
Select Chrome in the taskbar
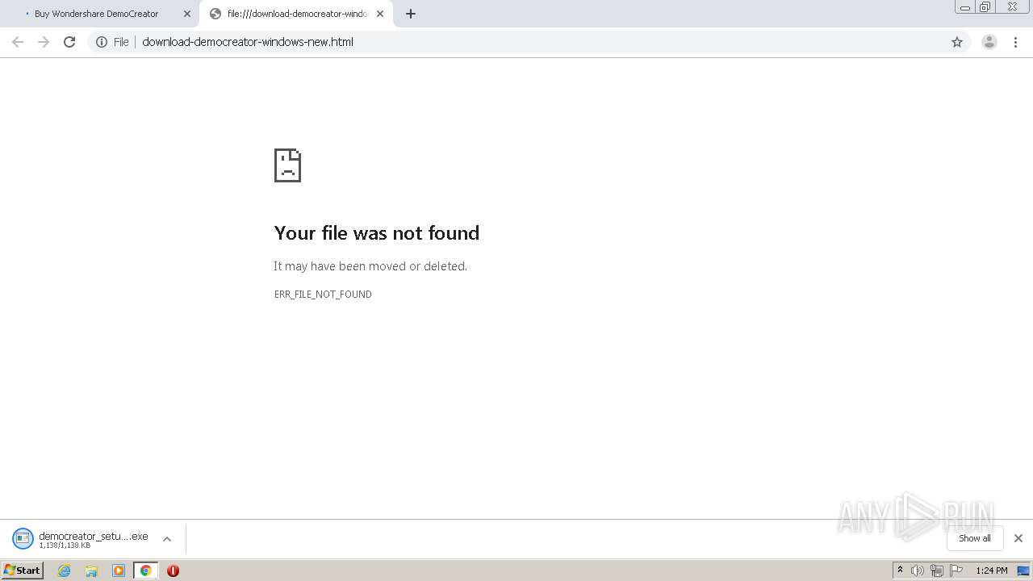pos(146,571)
